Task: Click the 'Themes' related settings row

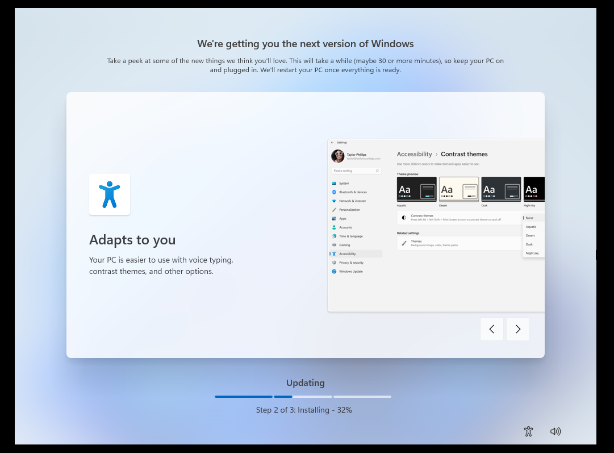Action: coord(460,243)
